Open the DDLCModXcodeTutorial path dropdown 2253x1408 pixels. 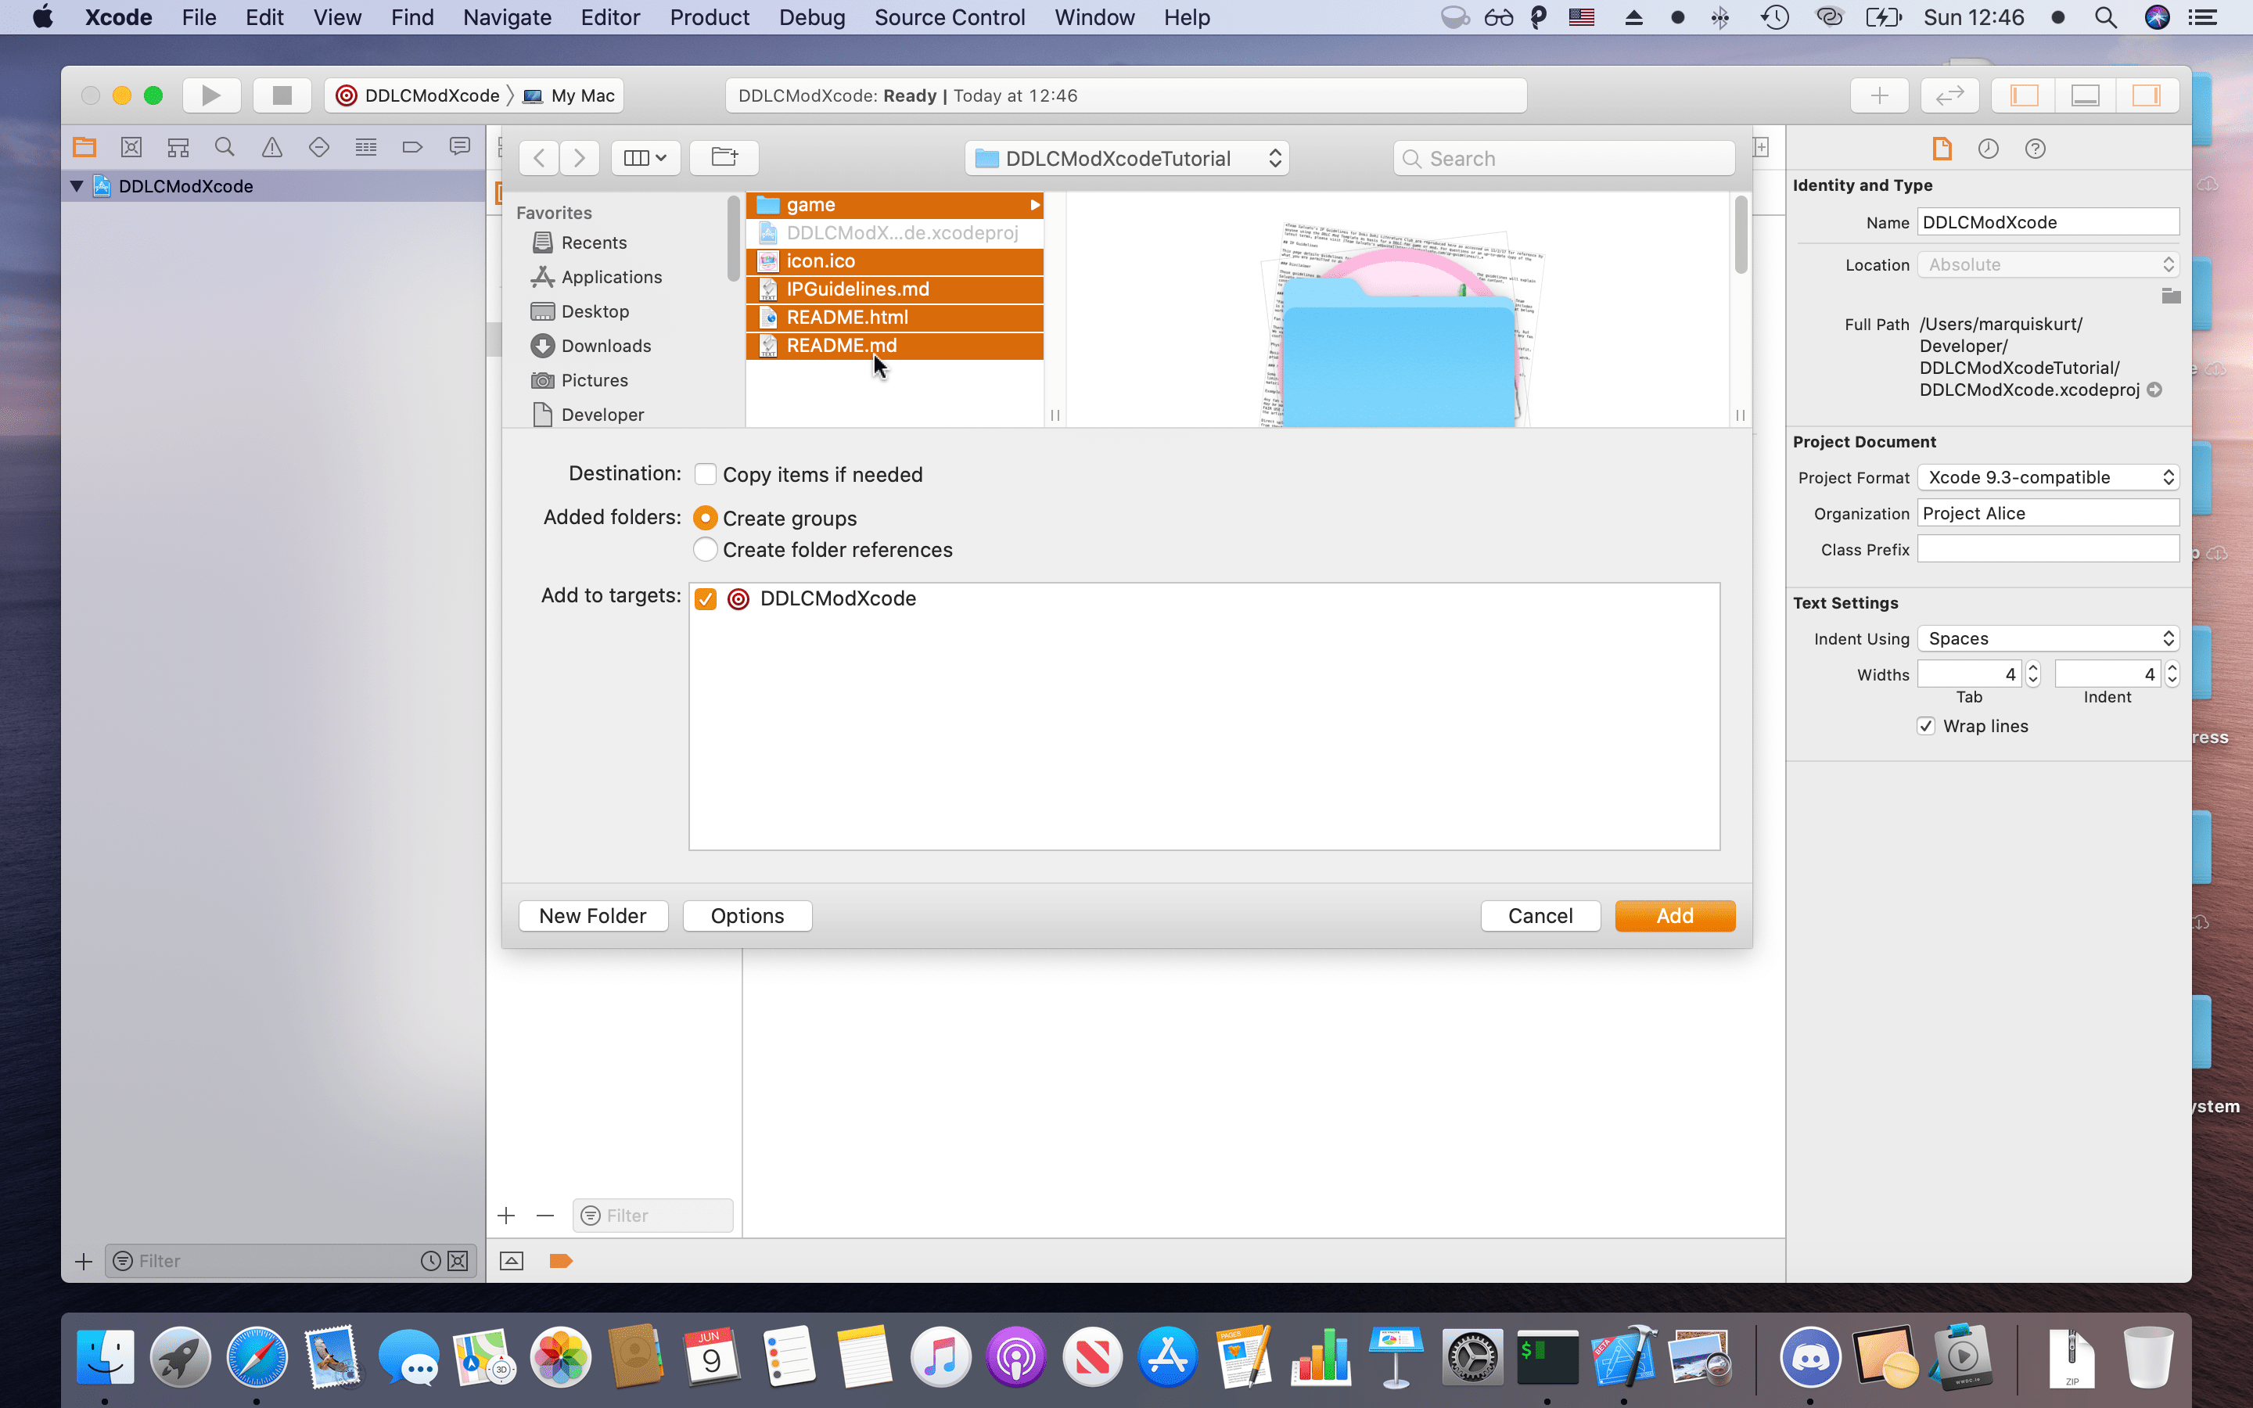pos(1126,158)
